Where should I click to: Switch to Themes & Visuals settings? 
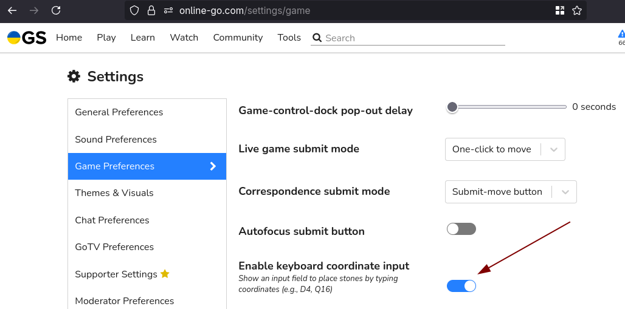pos(114,193)
